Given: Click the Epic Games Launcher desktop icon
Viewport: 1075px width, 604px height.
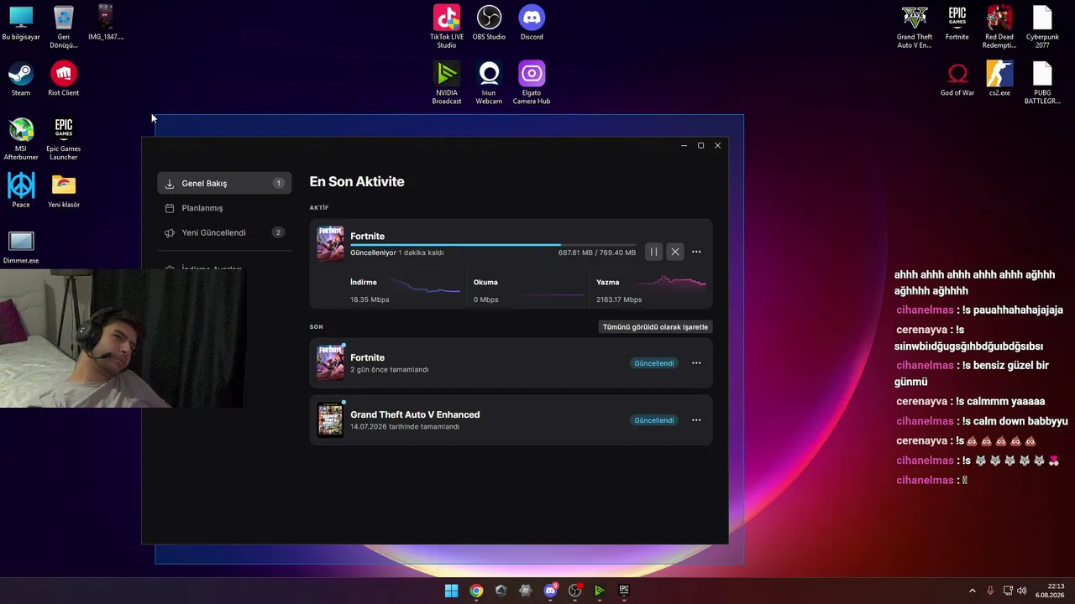Looking at the screenshot, I should [63, 138].
